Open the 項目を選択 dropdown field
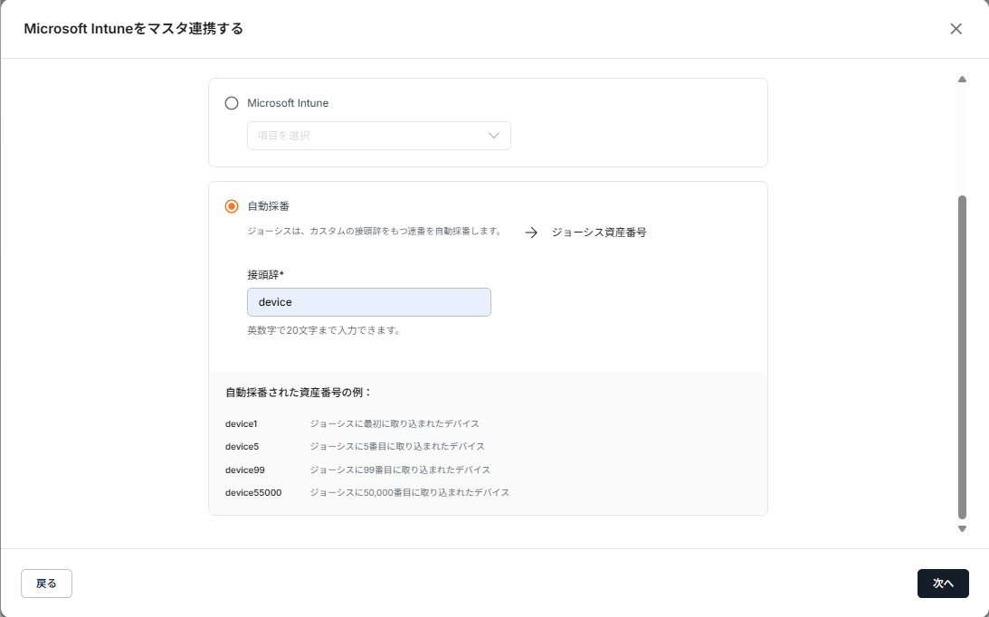Image resolution: width=989 pixels, height=617 pixels. point(366,136)
